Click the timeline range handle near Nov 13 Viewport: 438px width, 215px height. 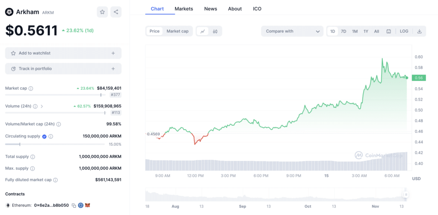[x=406, y=194]
